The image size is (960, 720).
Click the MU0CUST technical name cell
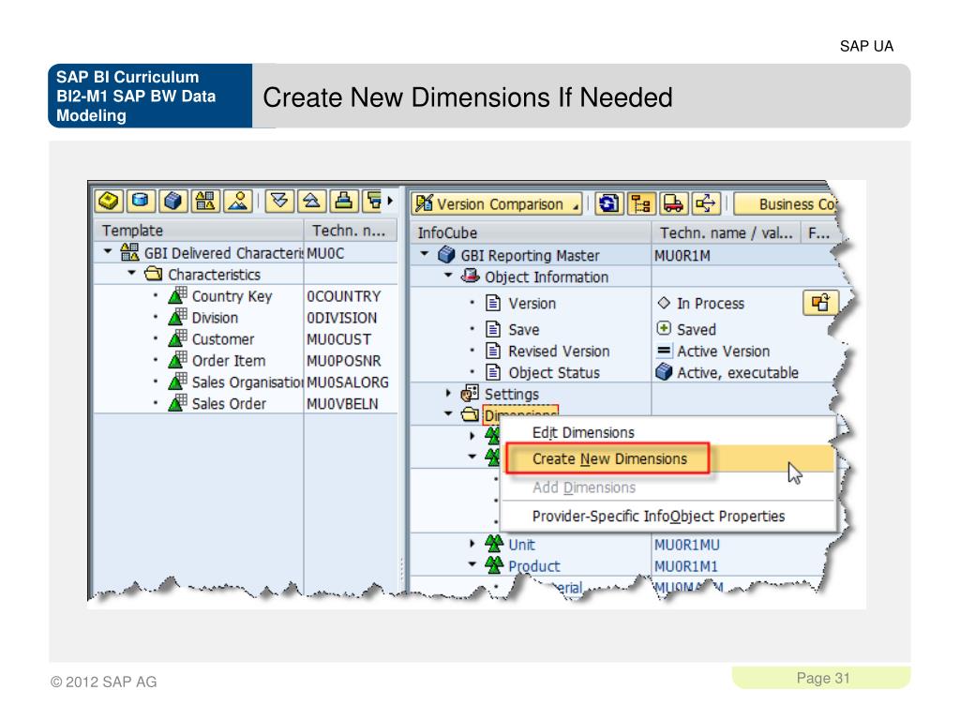338,339
